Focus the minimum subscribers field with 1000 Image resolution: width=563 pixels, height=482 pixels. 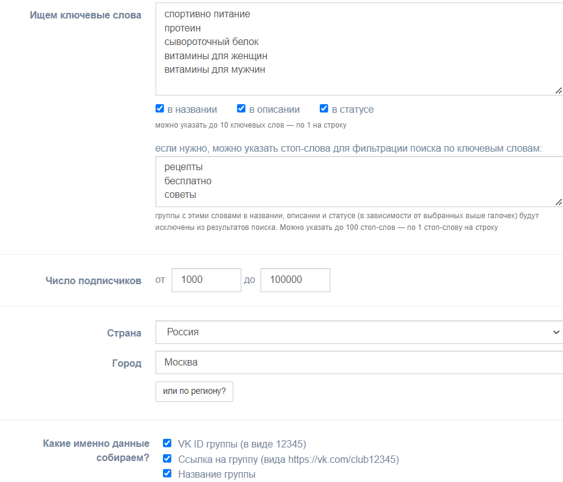(206, 280)
